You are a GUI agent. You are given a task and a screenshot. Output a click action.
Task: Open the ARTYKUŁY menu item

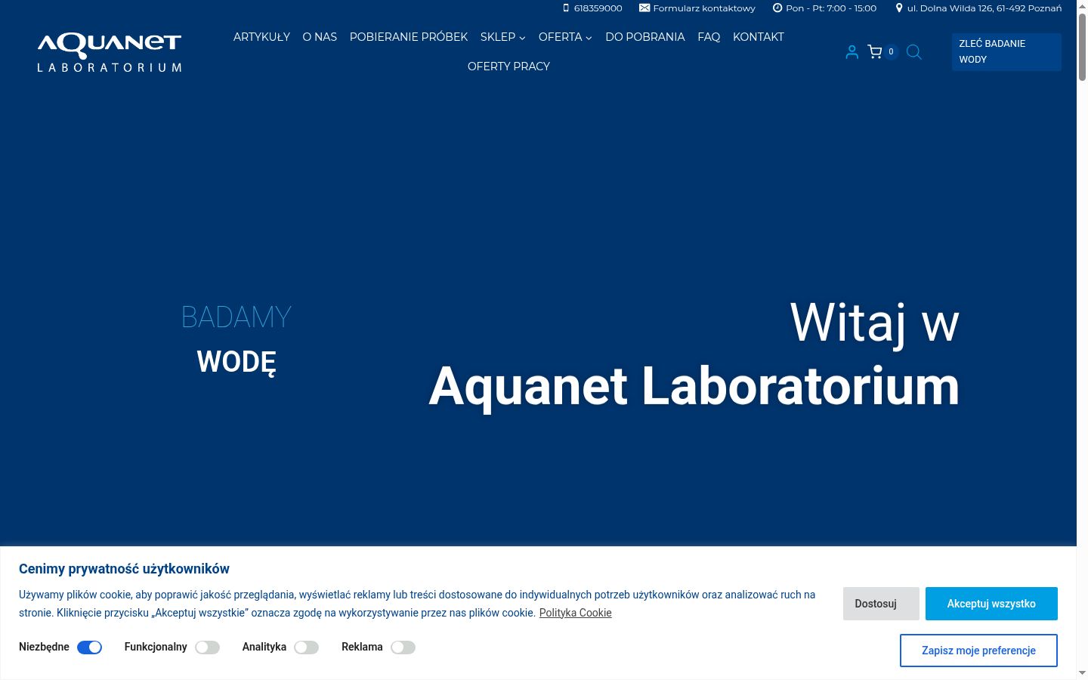[x=261, y=37]
